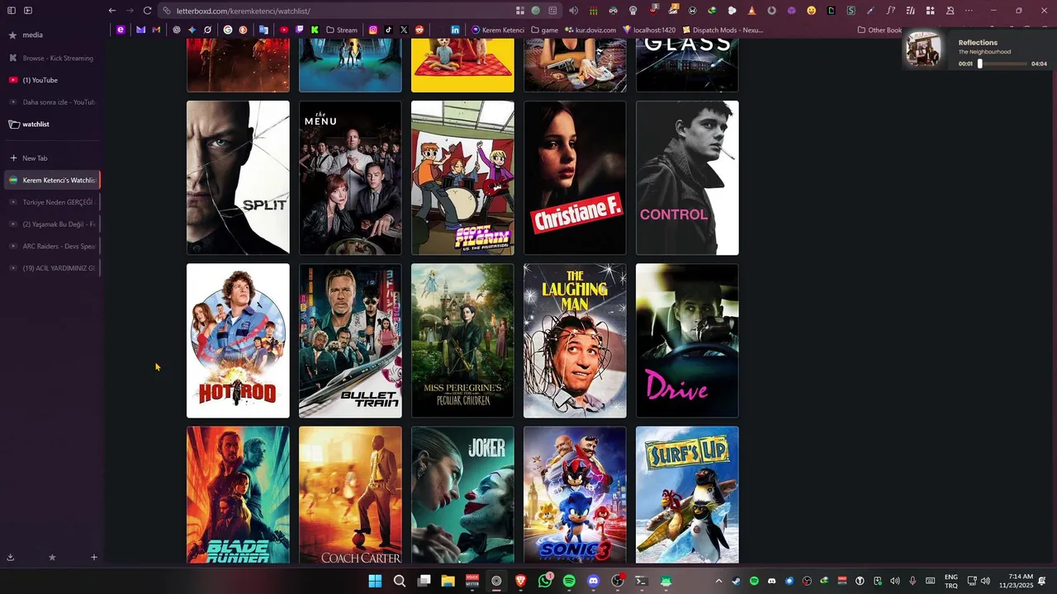Open the localhost:1420 bookmark
The width and height of the screenshot is (1057, 594).
tap(649, 30)
